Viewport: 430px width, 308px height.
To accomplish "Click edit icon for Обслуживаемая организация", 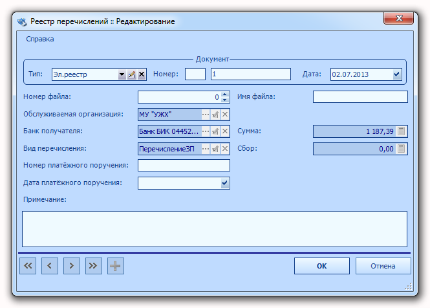I will coord(215,115).
